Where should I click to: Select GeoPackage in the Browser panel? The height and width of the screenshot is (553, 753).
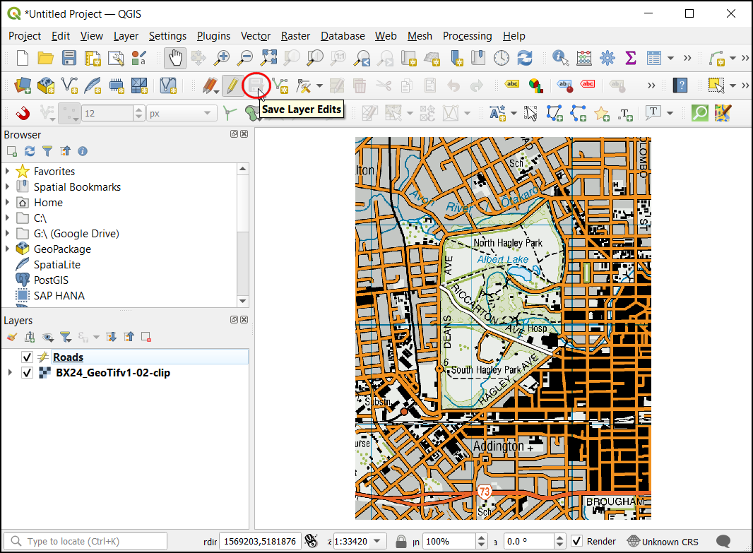point(62,249)
